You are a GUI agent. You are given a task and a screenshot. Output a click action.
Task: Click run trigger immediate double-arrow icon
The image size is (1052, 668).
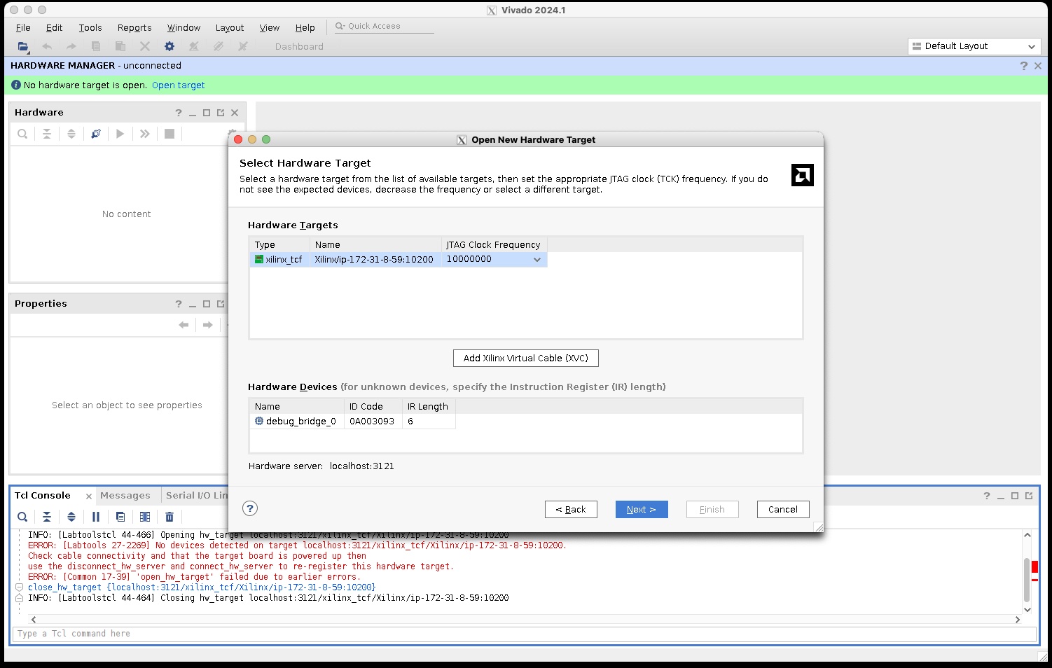145,134
